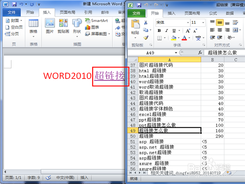Click the word count 字数: 9 in status bar

point(33,177)
